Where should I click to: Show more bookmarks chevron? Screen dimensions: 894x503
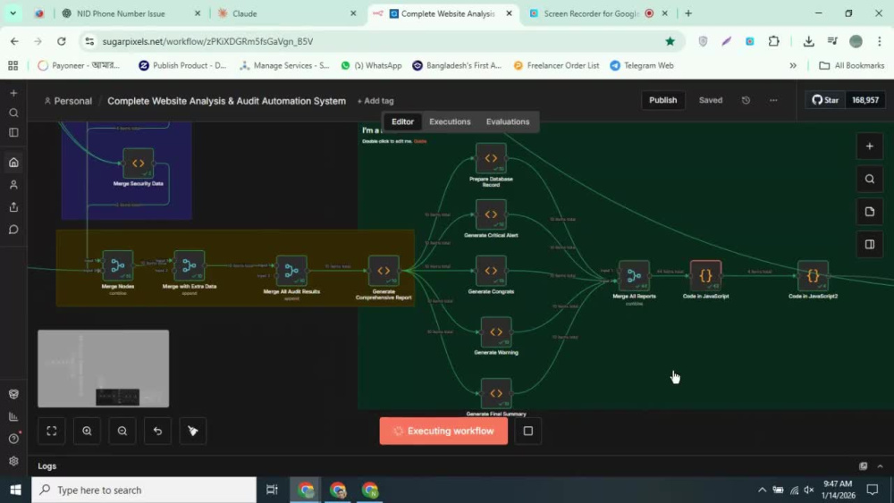[792, 65]
